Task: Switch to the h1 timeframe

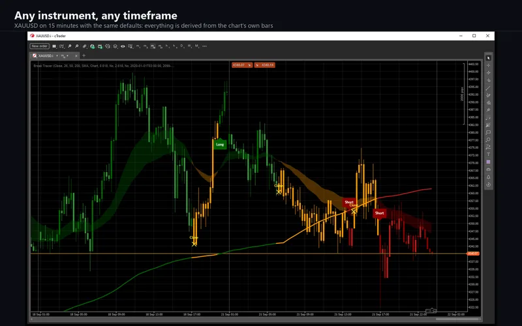Action: [x=167, y=46]
